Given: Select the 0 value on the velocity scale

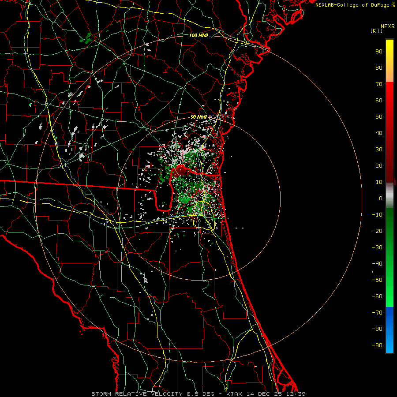Looking at the screenshot, I should pos(381,198).
